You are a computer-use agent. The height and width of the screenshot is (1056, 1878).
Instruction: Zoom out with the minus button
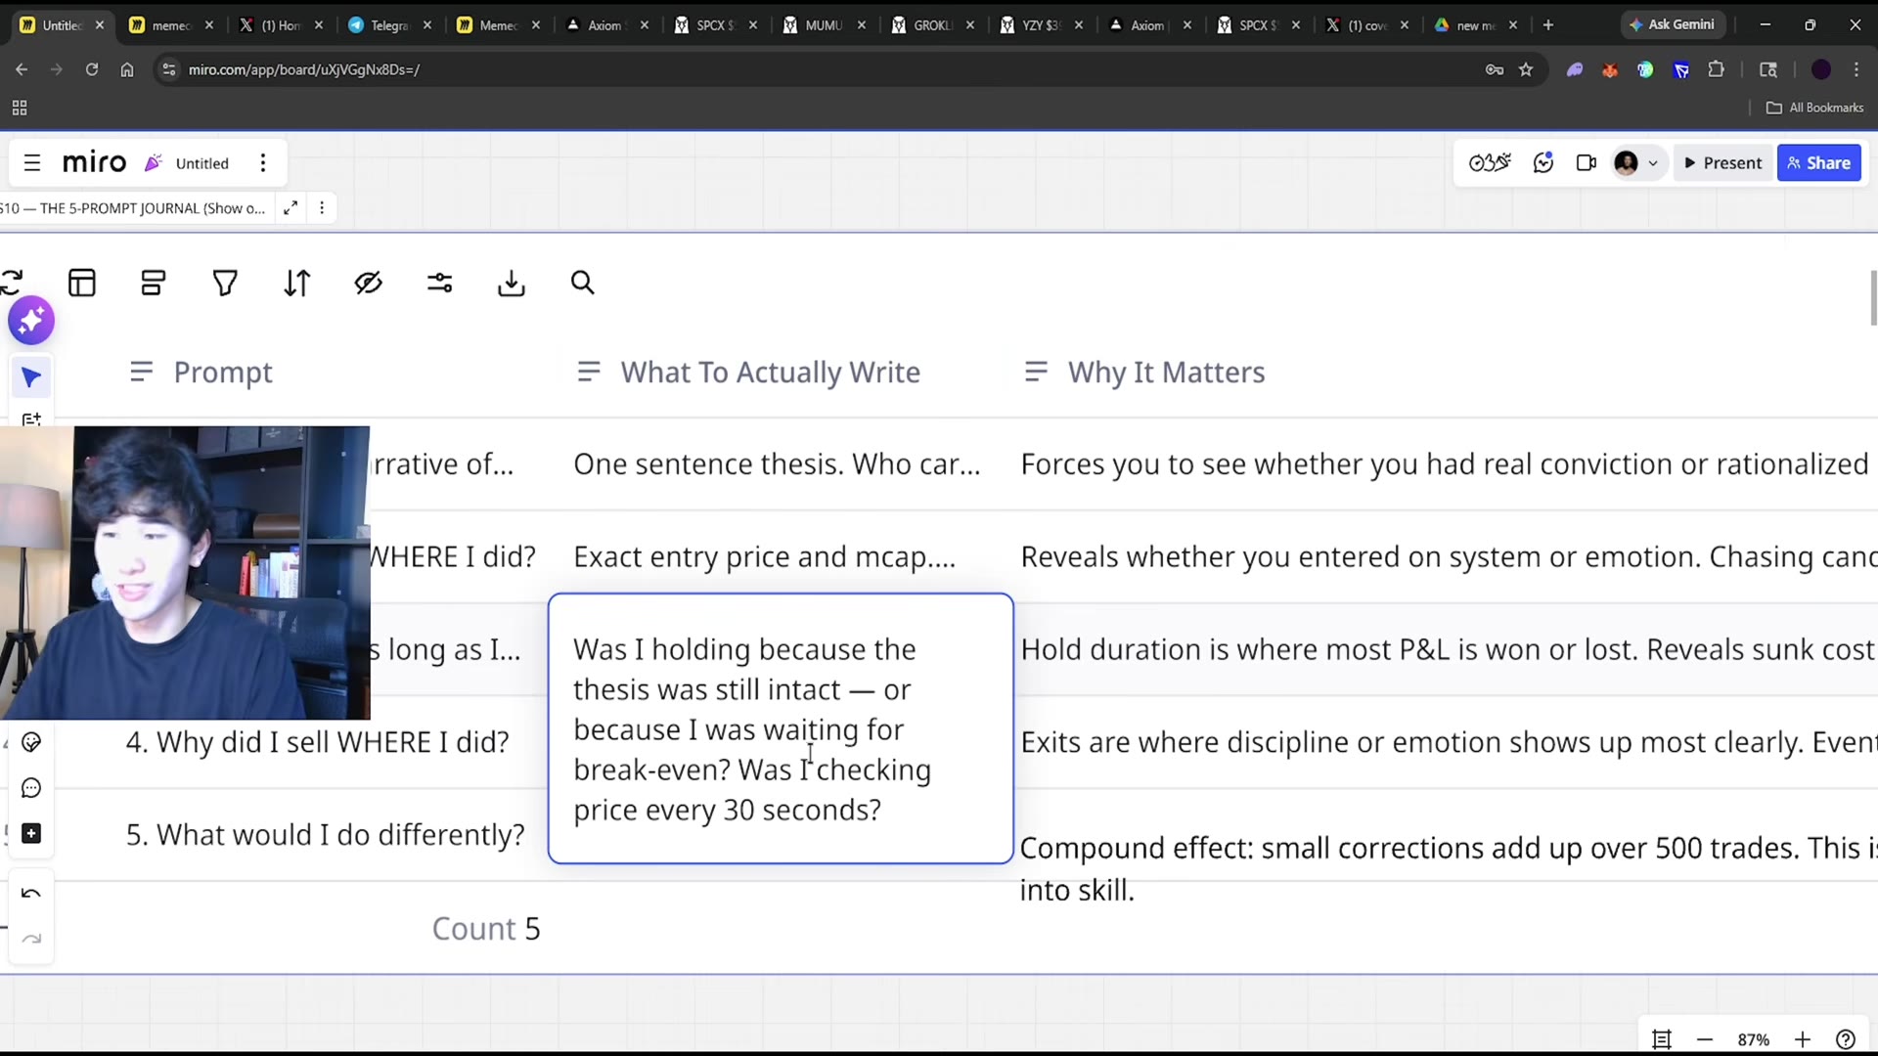(1705, 1039)
